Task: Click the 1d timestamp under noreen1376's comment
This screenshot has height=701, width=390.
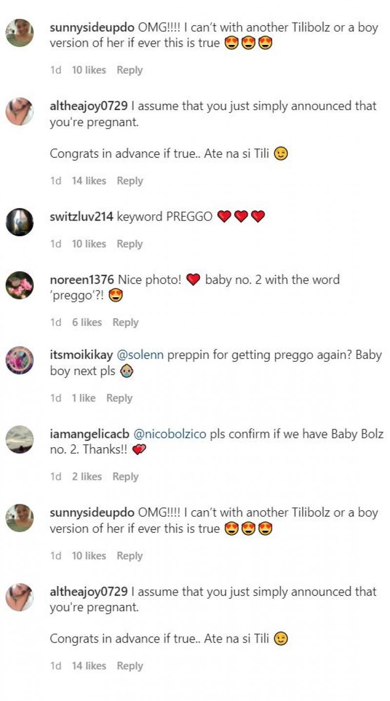Action: [56, 322]
